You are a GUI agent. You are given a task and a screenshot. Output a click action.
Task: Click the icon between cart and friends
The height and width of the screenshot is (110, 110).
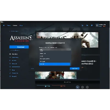pyautogui.click(x=87, y=25)
